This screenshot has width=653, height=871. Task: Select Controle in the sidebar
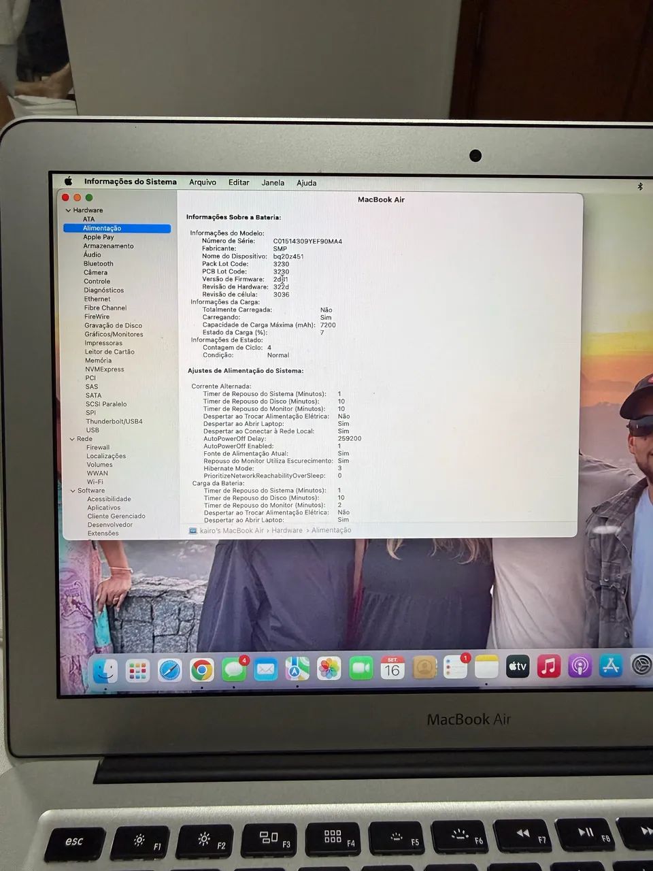tap(97, 282)
